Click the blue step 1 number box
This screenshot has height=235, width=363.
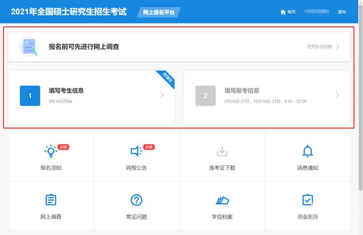[x=30, y=96]
